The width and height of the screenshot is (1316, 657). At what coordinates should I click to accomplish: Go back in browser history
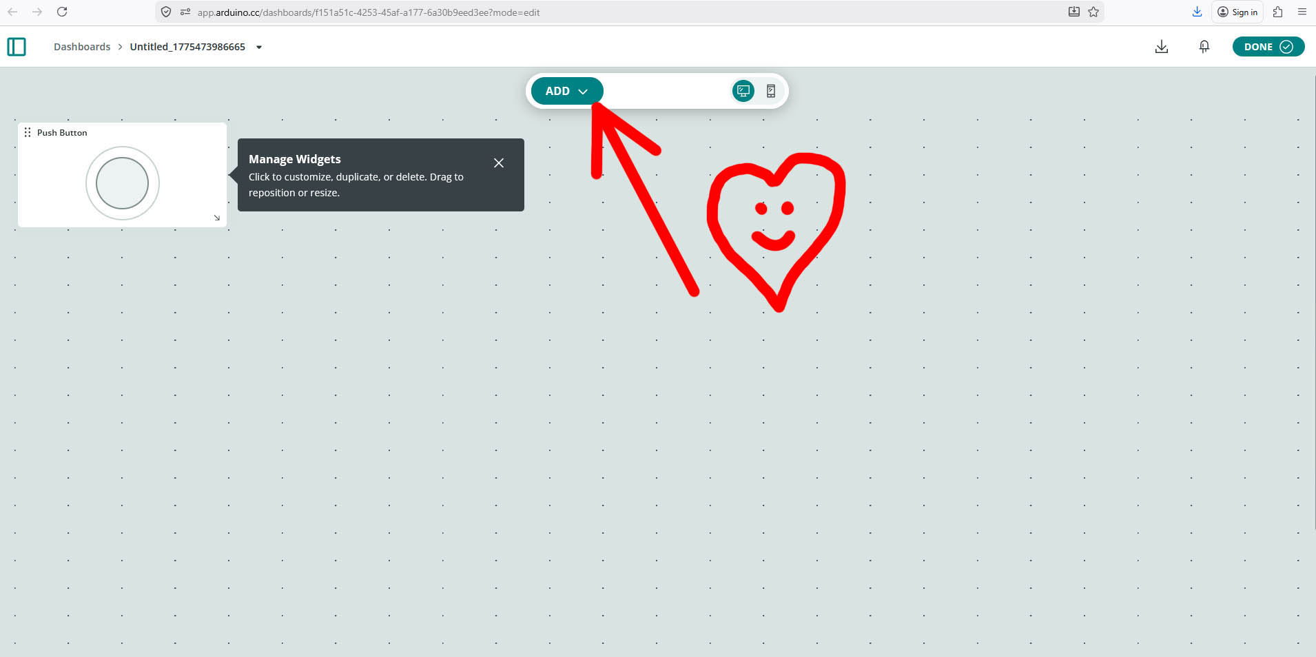tap(12, 12)
